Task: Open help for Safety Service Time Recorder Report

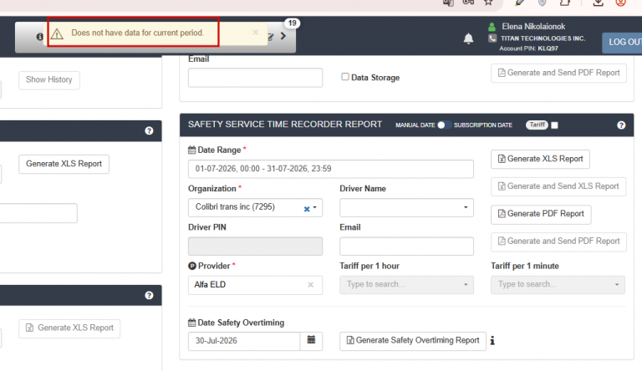Action: 621,125
